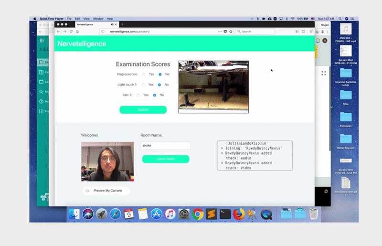Launch Siri from the dock

[x=88, y=214]
